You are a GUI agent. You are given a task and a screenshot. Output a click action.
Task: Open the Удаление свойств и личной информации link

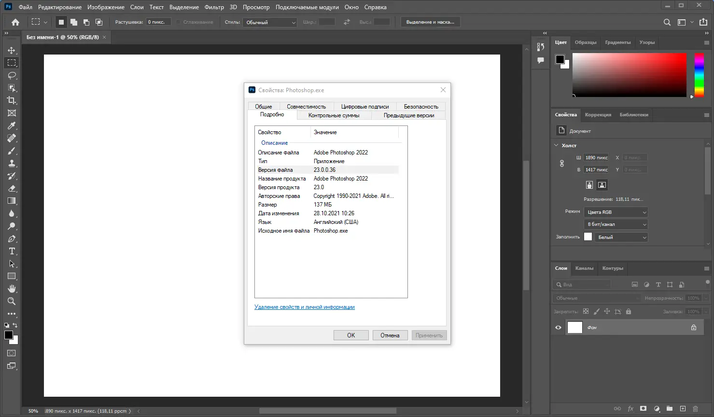pos(305,307)
